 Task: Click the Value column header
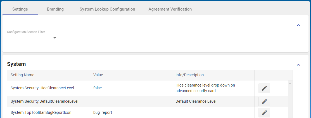98,75
